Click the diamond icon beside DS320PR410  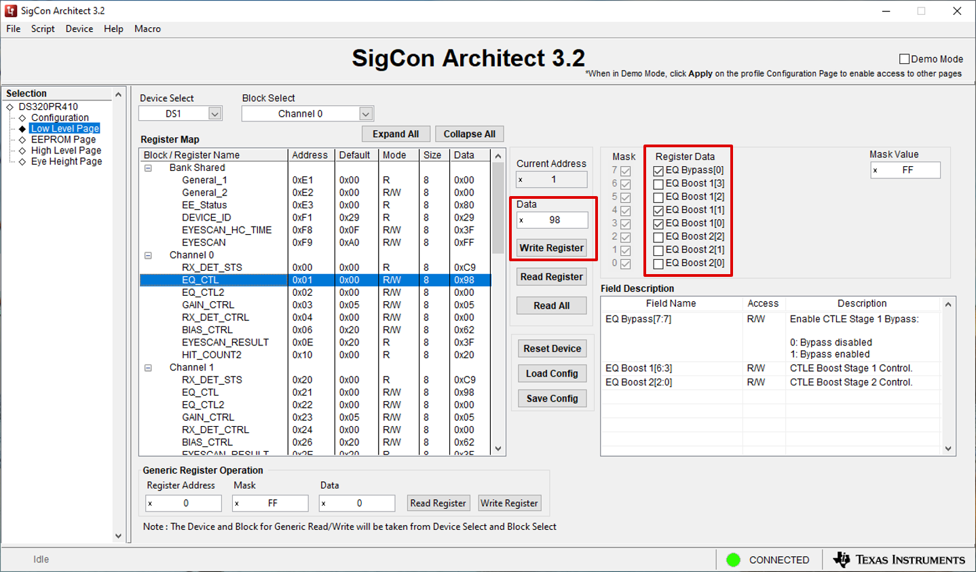10,107
